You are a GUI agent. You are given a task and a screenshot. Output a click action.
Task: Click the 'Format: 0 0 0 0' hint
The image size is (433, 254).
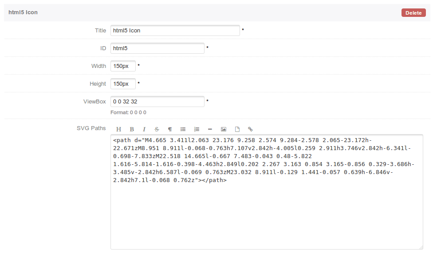coord(128,112)
